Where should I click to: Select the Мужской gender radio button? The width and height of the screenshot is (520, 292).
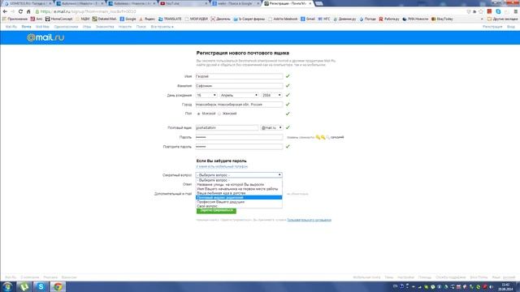pyautogui.click(x=198, y=114)
